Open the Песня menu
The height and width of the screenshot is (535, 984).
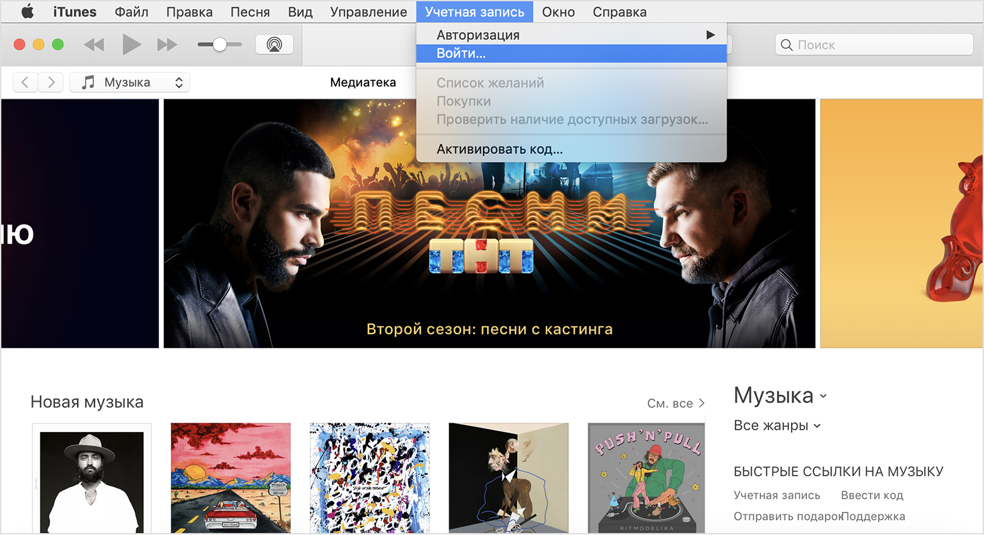[x=250, y=12]
